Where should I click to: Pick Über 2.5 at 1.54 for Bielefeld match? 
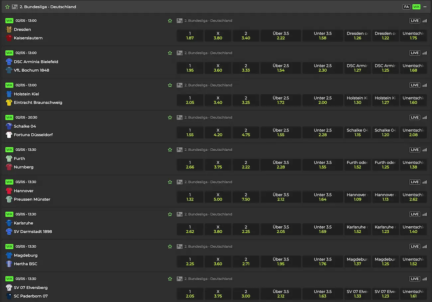point(280,68)
